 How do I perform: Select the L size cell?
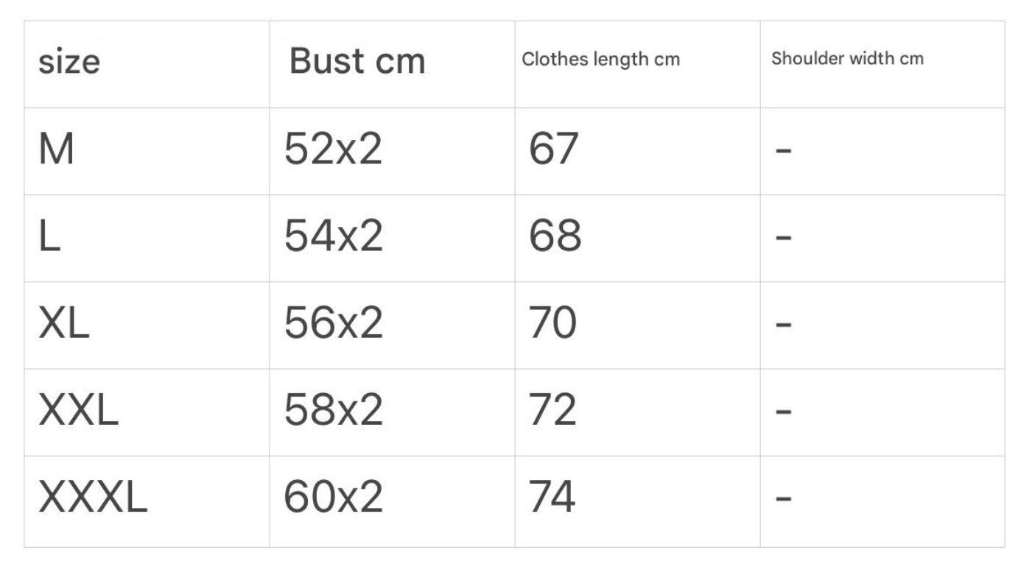[49, 237]
